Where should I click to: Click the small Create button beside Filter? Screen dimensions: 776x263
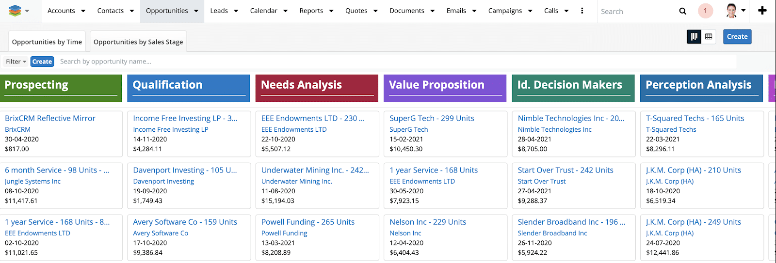[x=42, y=62]
